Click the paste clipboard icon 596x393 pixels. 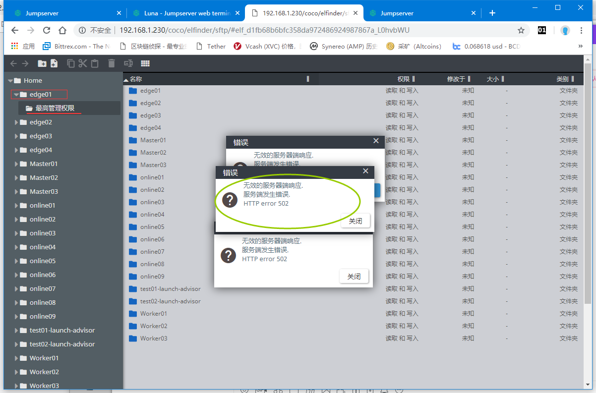(95, 63)
